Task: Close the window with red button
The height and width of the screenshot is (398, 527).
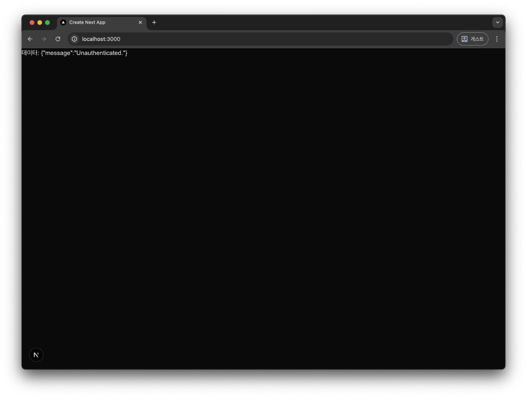Action: (32, 22)
